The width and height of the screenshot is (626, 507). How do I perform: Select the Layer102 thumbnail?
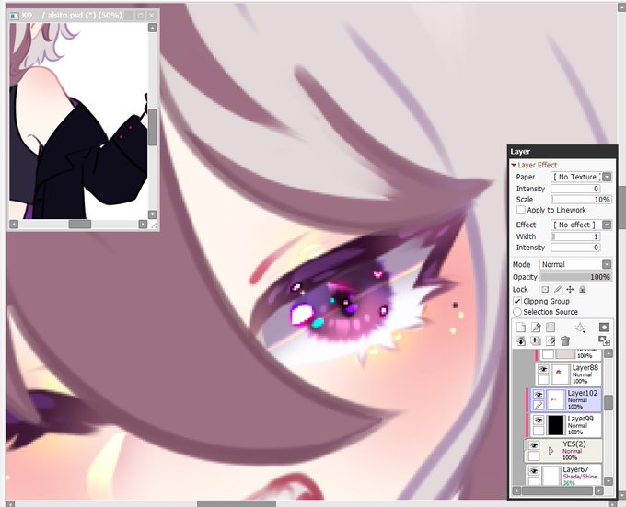pyautogui.click(x=555, y=399)
